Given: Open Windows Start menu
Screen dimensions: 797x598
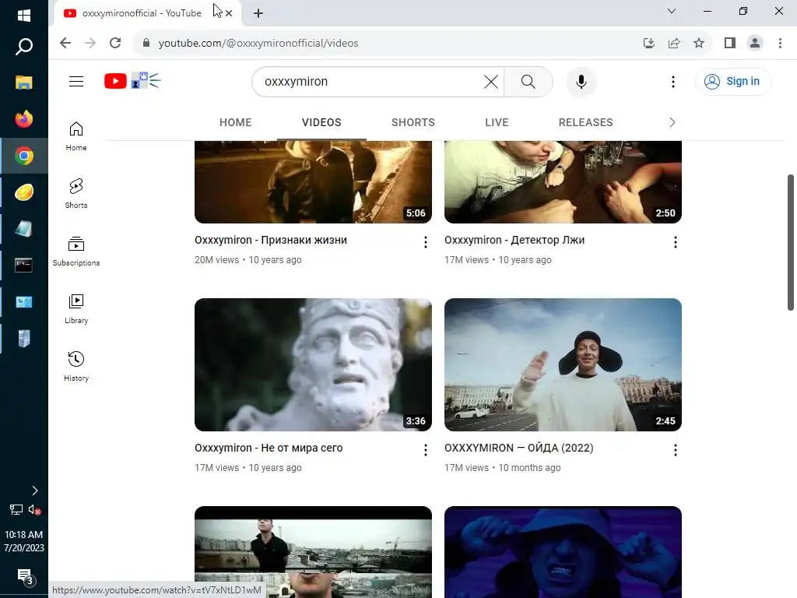Looking at the screenshot, I should coord(24,16).
